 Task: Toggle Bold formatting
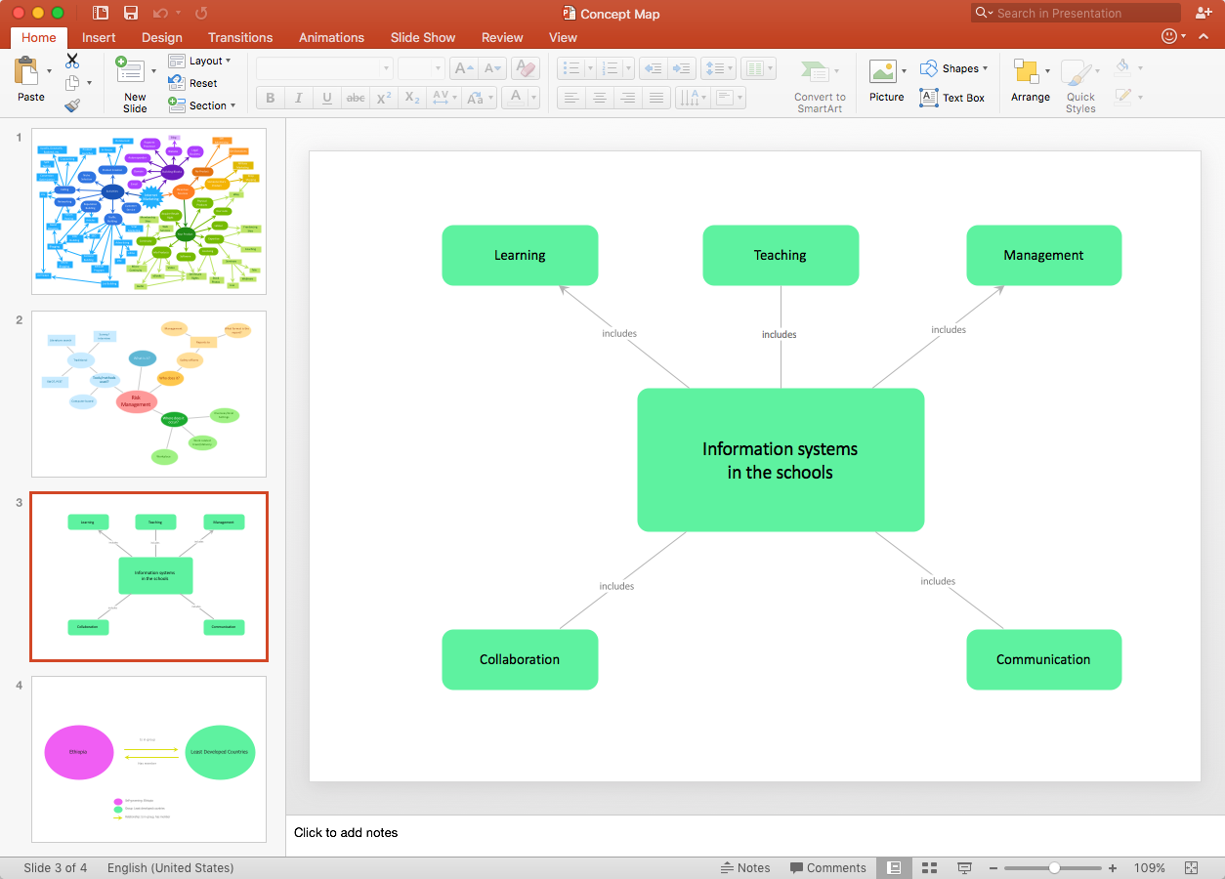tap(271, 98)
